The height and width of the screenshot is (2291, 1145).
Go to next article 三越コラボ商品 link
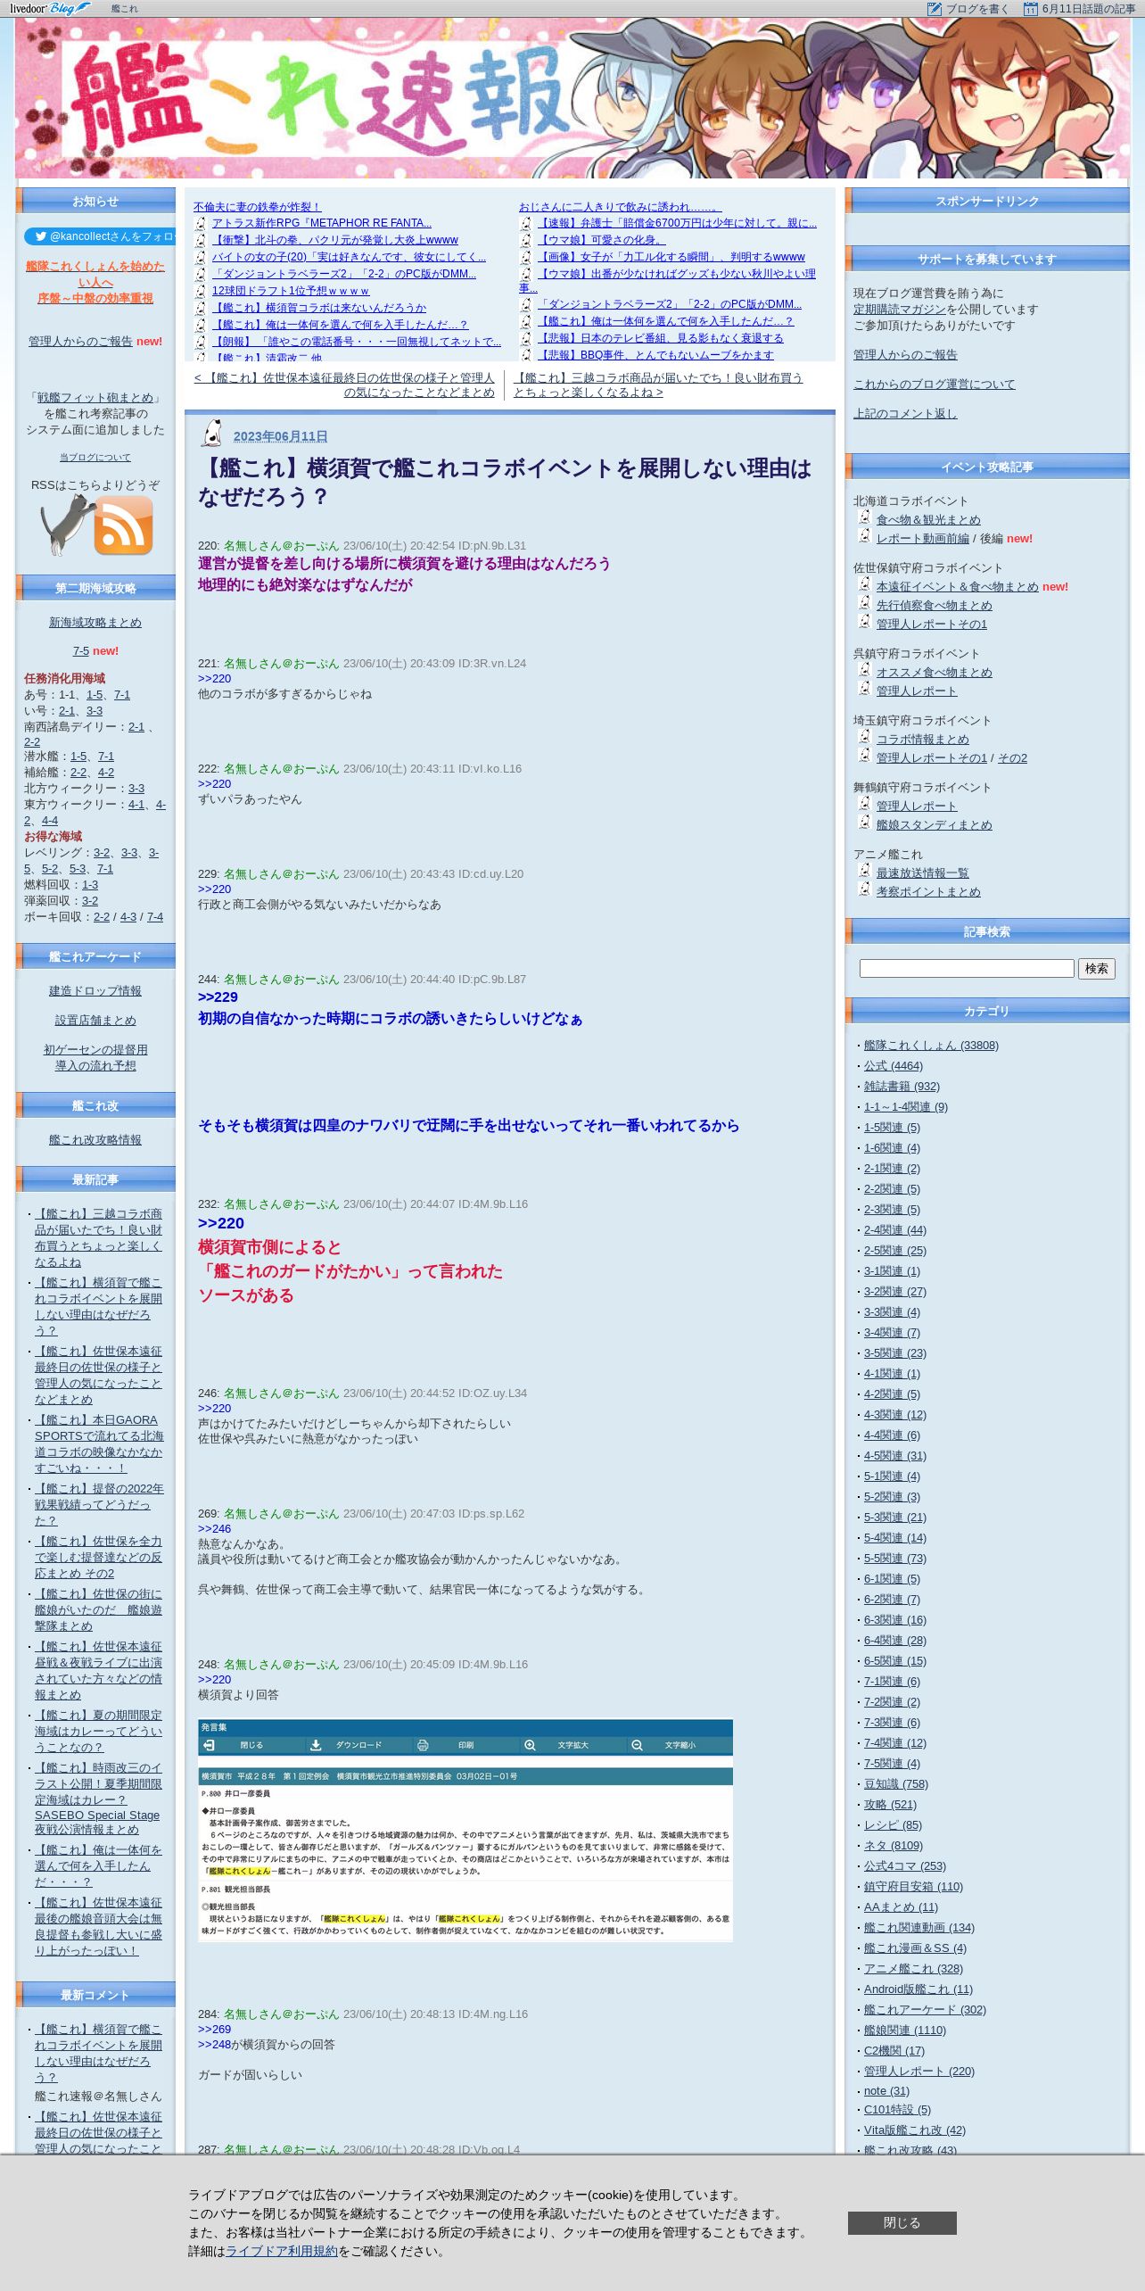658,385
